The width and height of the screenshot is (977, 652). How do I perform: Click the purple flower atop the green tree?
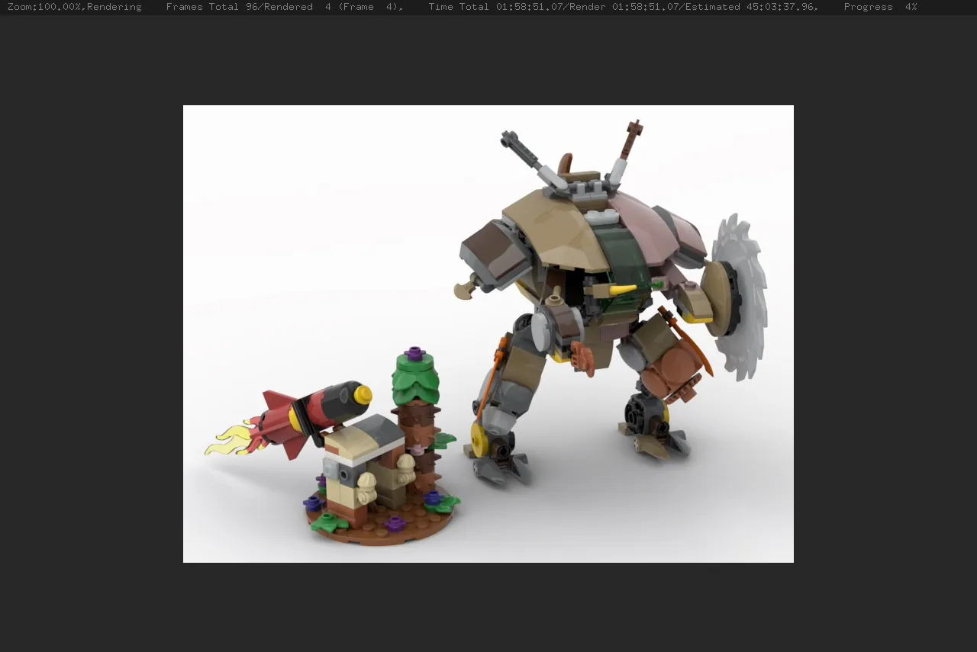414,353
